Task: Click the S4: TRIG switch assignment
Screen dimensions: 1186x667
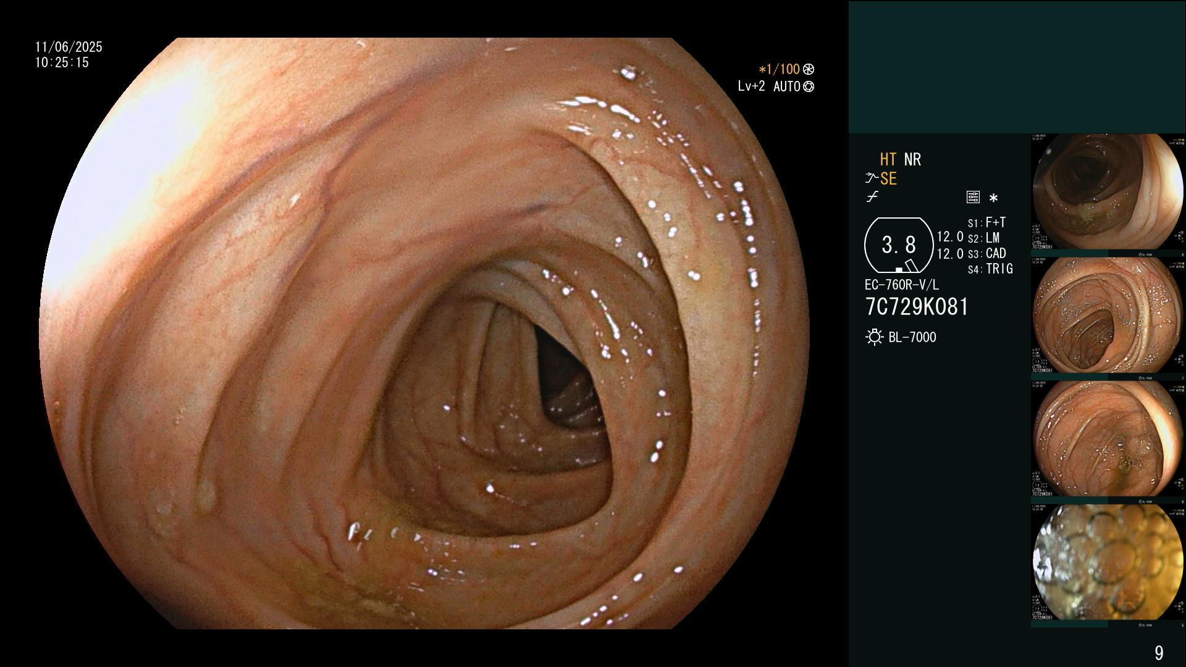Action: tap(990, 269)
